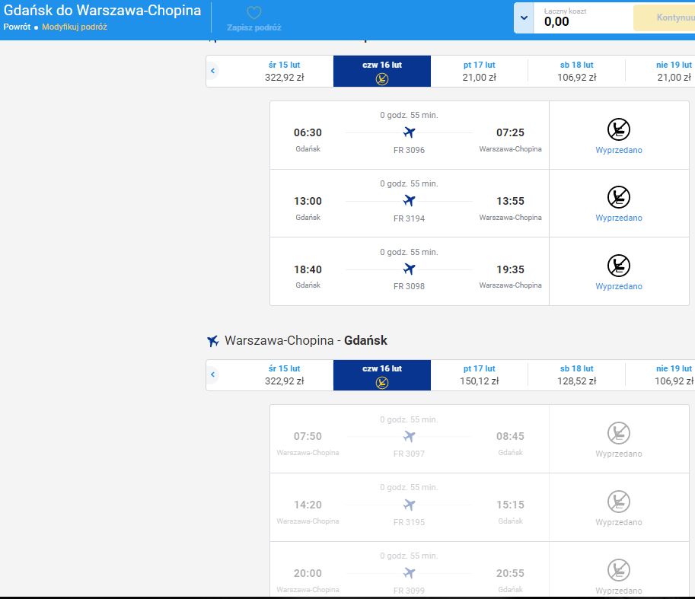Click sold-out icon in outbound czw 16 lut tab
Image resolution: width=695 pixels, height=599 pixels.
tap(382, 79)
